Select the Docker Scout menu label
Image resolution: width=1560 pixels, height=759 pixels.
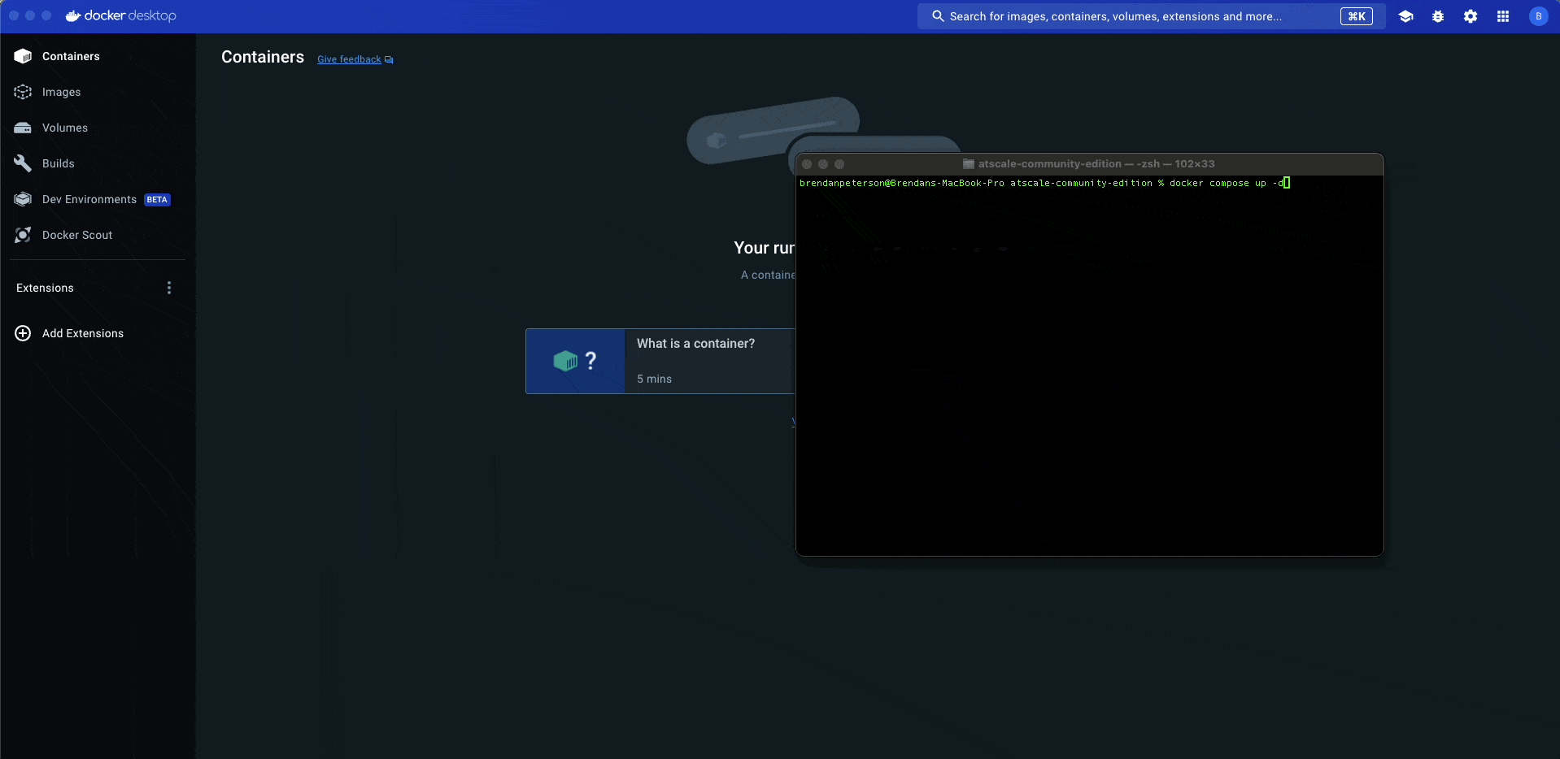77,235
